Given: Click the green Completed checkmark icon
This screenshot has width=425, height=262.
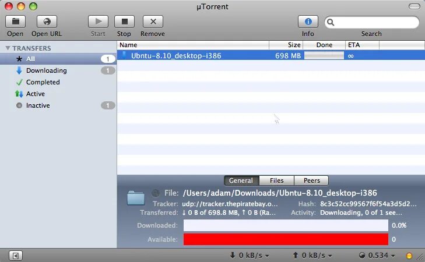Looking at the screenshot, I should (19, 82).
